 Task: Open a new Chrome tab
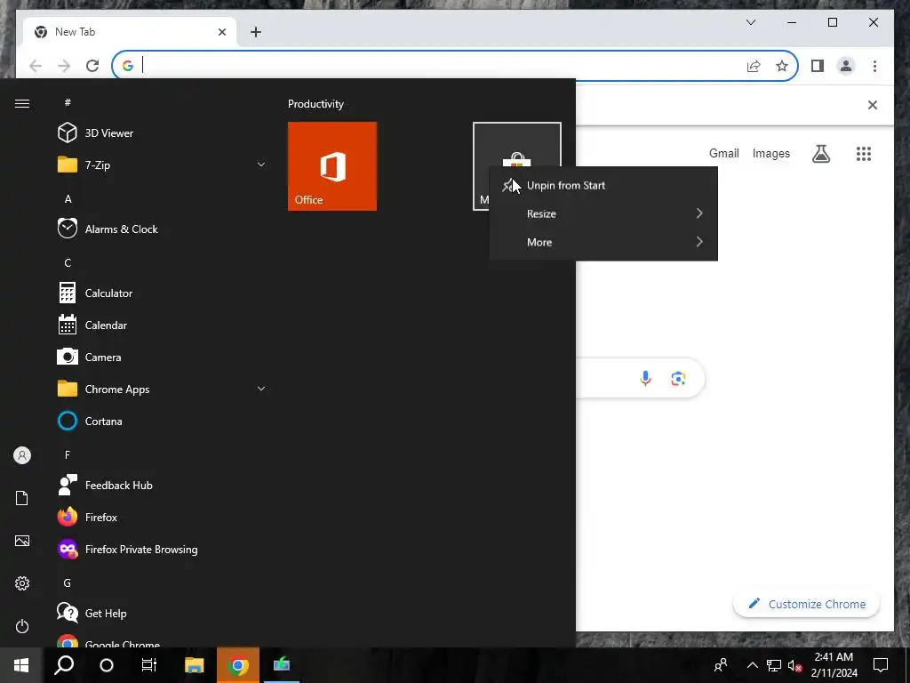[x=256, y=32]
